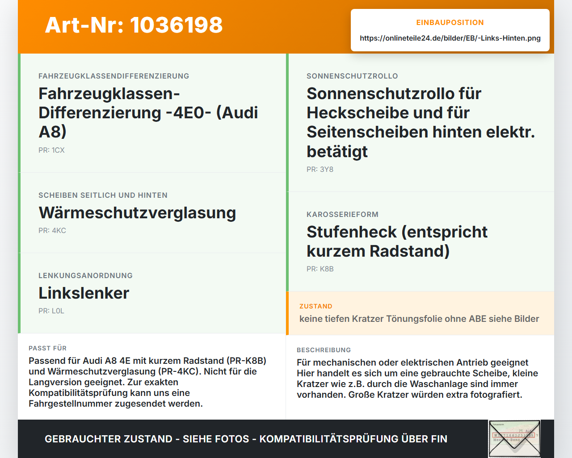Click the PR: K8B code
Image resolution: width=572 pixels, height=458 pixels.
(x=320, y=269)
